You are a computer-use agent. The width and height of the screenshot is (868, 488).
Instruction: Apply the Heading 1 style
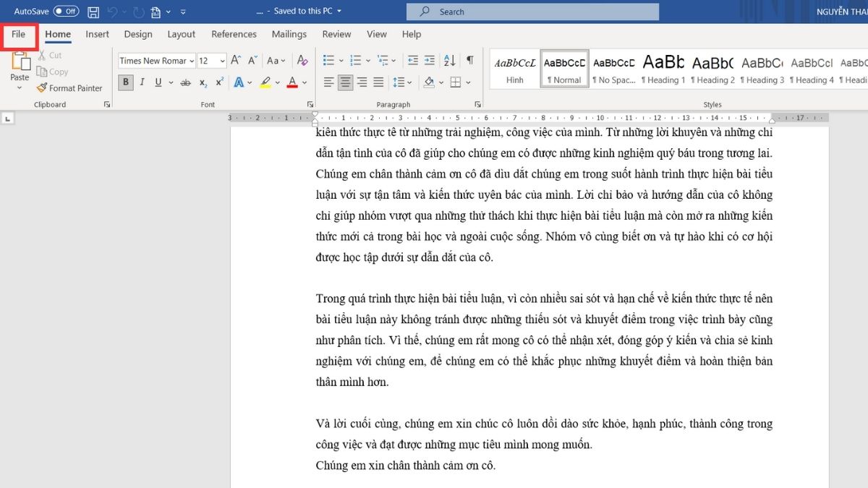663,69
